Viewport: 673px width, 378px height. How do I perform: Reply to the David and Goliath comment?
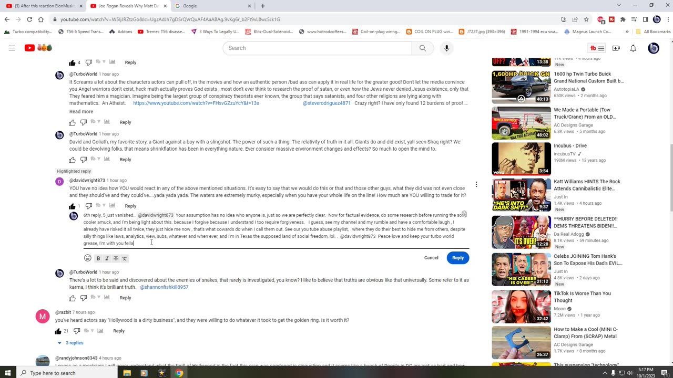(125, 160)
